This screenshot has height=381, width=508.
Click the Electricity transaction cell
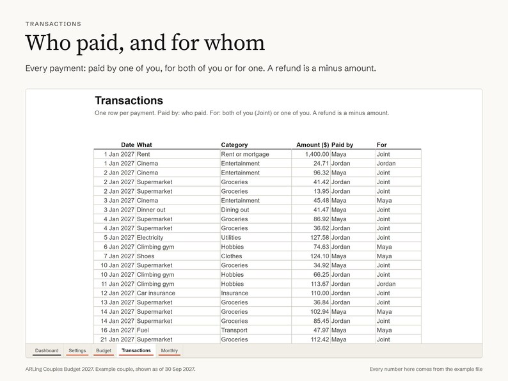pyautogui.click(x=178, y=238)
